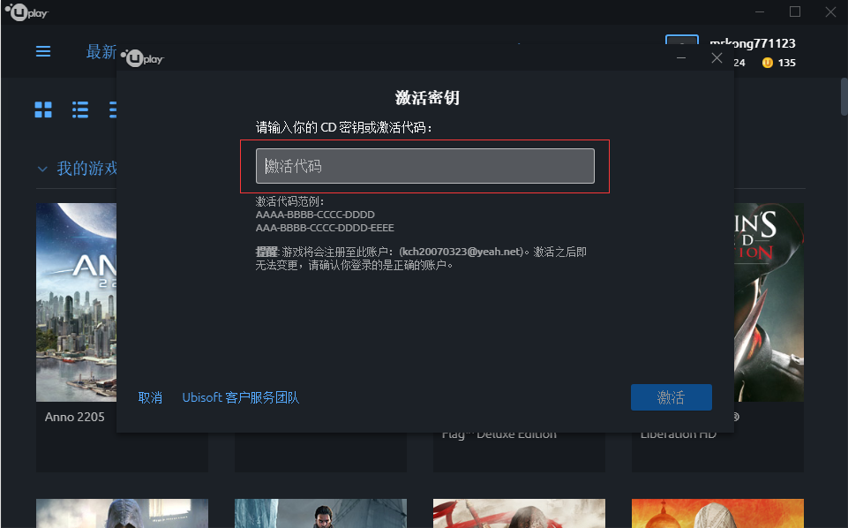Select the 最新 menu item
Viewport: 848px width, 528px height.
click(100, 51)
